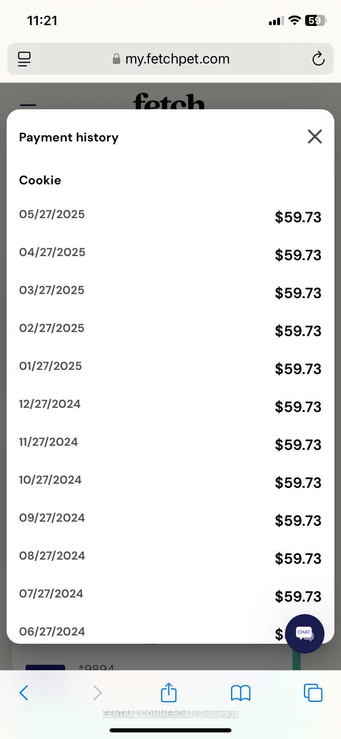Open the page reader menu icon
This screenshot has height=739, width=341.
24,59
